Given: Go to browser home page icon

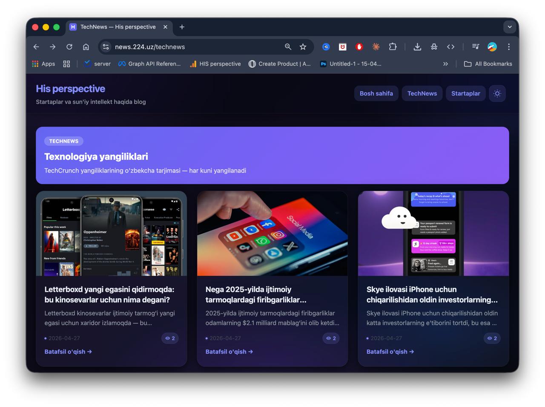Looking at the screenshot, I should point(86,47).
